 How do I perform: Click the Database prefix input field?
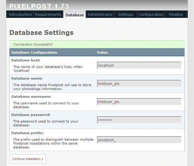tap(139, 140)
